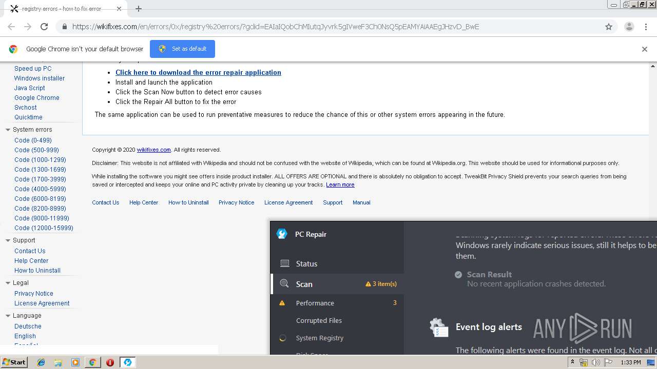Viewport: 657px width, 369px height.
Task: Open the Scan section in PC Repair
Action: tap(337, 283)
